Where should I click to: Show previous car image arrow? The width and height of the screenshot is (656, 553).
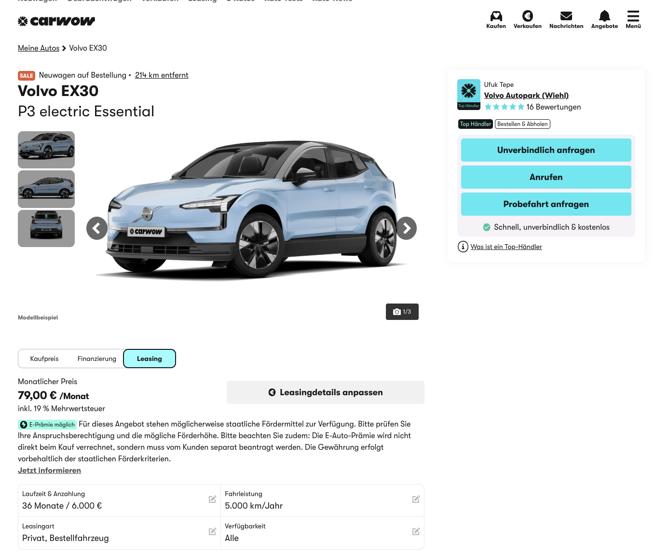97,228
